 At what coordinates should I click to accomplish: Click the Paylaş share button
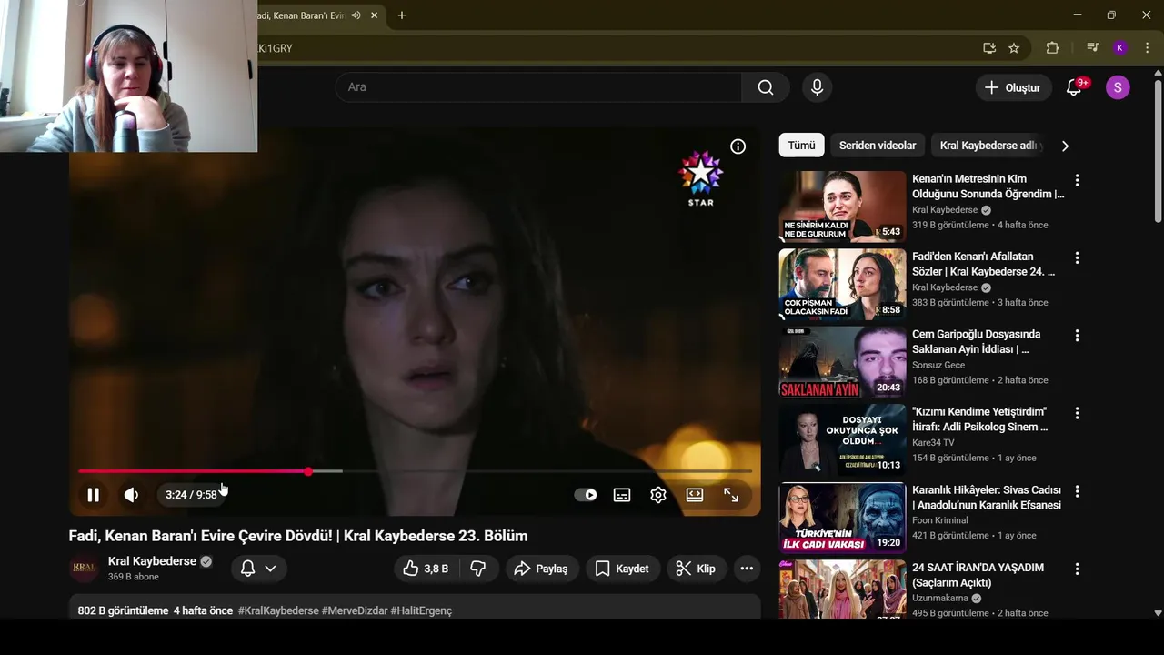pyautogui.click(x=541, y=569)
